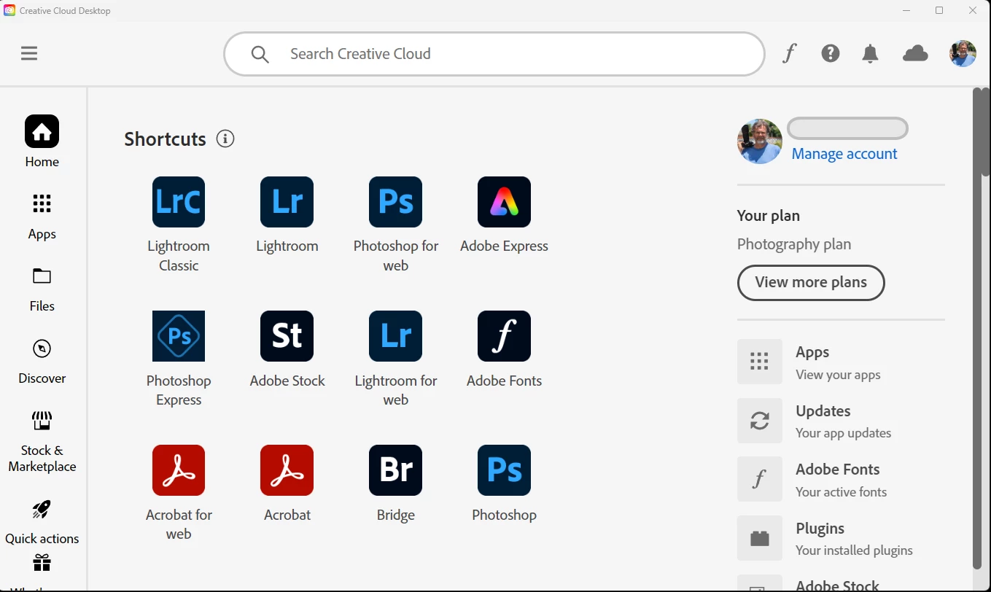
Task: Click the Search Creative Cloud field
Action: tap(494, 54)
